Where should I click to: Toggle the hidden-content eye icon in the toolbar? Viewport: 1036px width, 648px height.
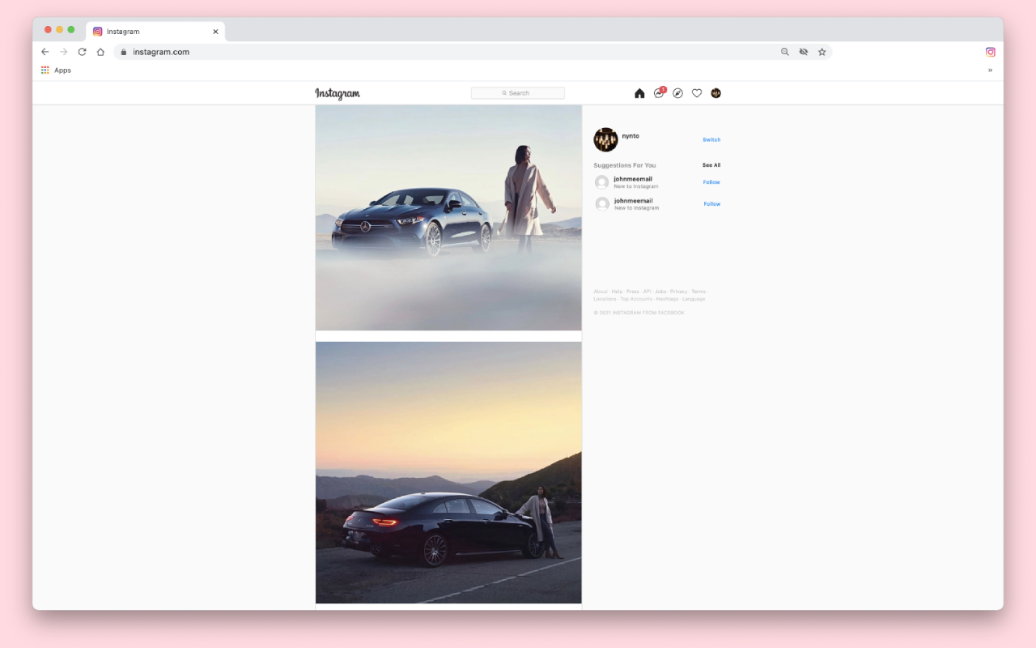pyautogui.click(x=803, y=51)
